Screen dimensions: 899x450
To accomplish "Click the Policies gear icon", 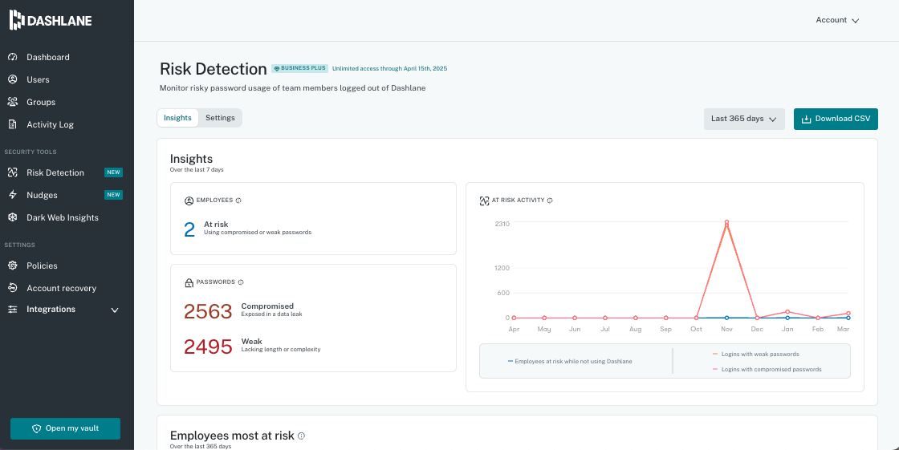I will coord(13,266).
